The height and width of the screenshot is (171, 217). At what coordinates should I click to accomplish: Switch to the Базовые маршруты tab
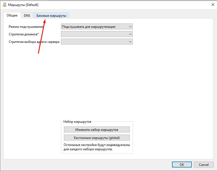51,16
